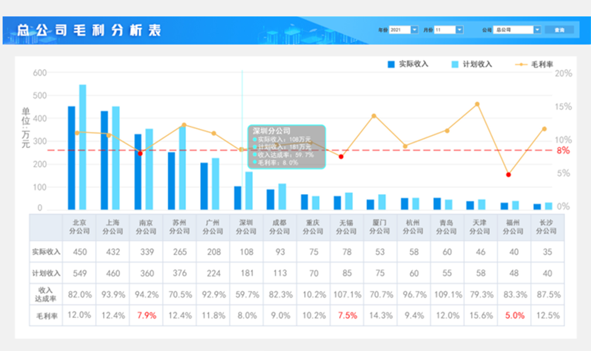Screen dimensions: 591x351
Task: Click the margin line peak above 天津
Action: [x=477, y=104]
